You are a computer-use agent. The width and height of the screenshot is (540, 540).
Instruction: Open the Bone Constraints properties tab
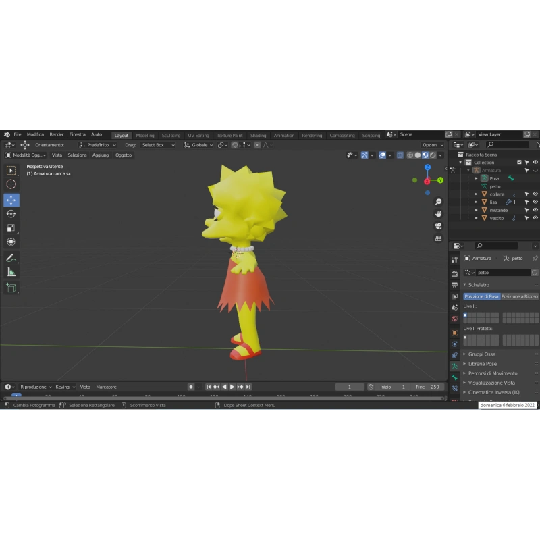pyautogui.click(x=454, y=389)
